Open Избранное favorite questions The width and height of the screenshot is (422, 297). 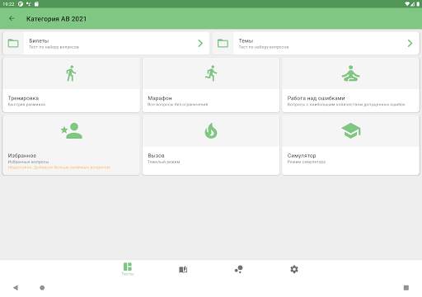(71, 145)
